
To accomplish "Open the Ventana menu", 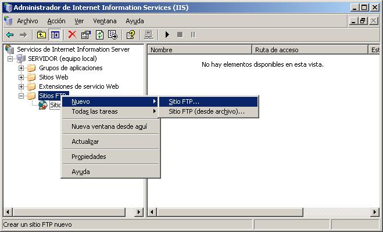I will pos(105,21).
